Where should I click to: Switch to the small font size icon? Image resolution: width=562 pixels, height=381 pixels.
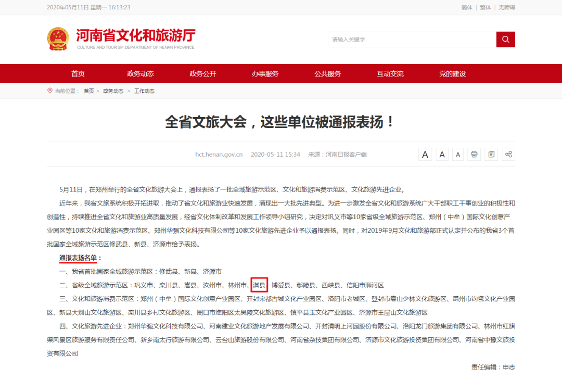pyautogui.click(x=458, y=155)
